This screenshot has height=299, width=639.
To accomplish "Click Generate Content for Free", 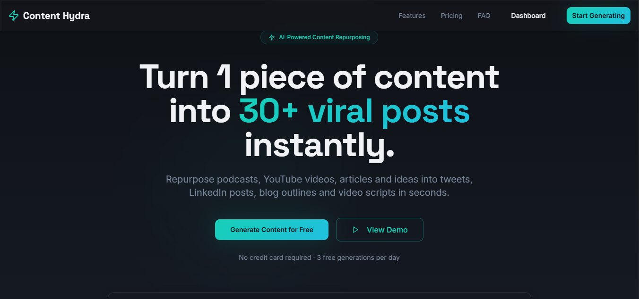I will [x=271, y=230].
